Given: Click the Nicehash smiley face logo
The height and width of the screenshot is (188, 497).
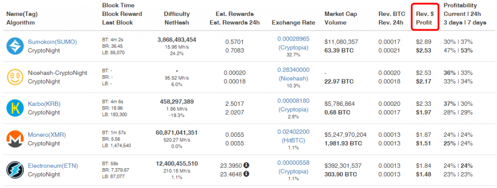Looking at the screenshot, I should point(15,77).
